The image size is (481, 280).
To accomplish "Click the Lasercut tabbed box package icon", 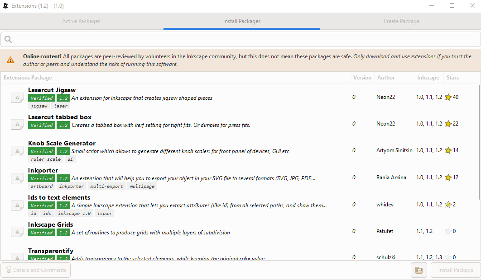I will pos(17,125).
